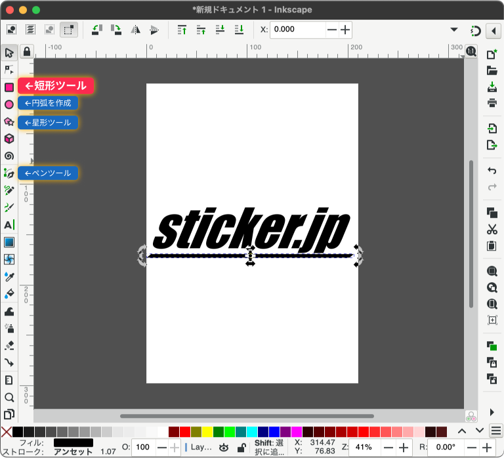
Task: Open the tool controls overflow dropdown
Action: pyautogui.click(x=454, y=30)
